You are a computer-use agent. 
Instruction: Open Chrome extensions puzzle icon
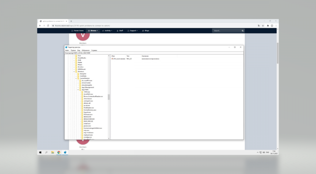(268, 26)
